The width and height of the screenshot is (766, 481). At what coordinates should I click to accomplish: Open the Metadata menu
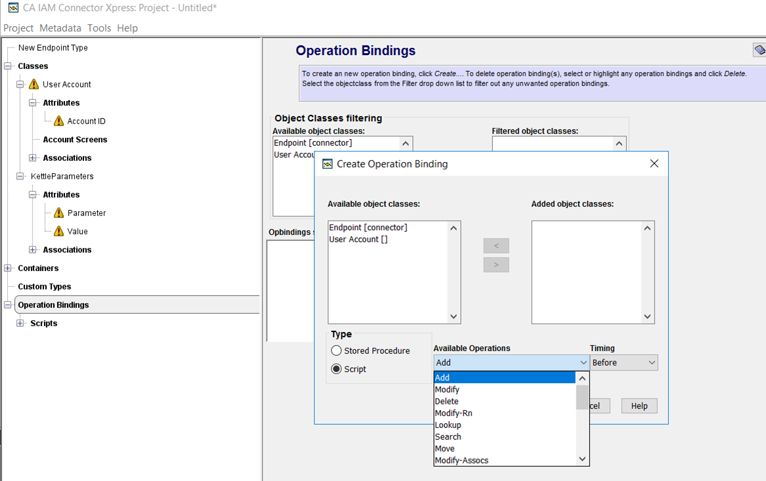click(60, 28)
